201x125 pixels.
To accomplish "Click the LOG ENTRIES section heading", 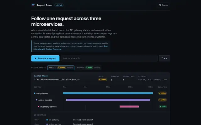I will point(40,115).
